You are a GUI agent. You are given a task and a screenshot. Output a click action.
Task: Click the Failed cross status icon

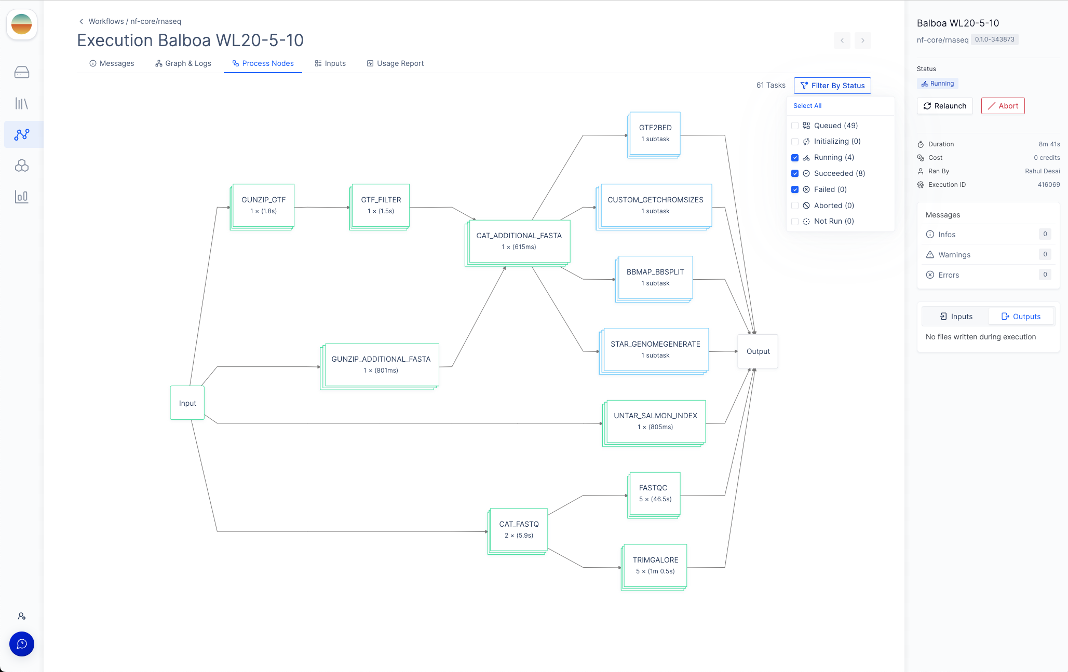(x=806, y=189)
